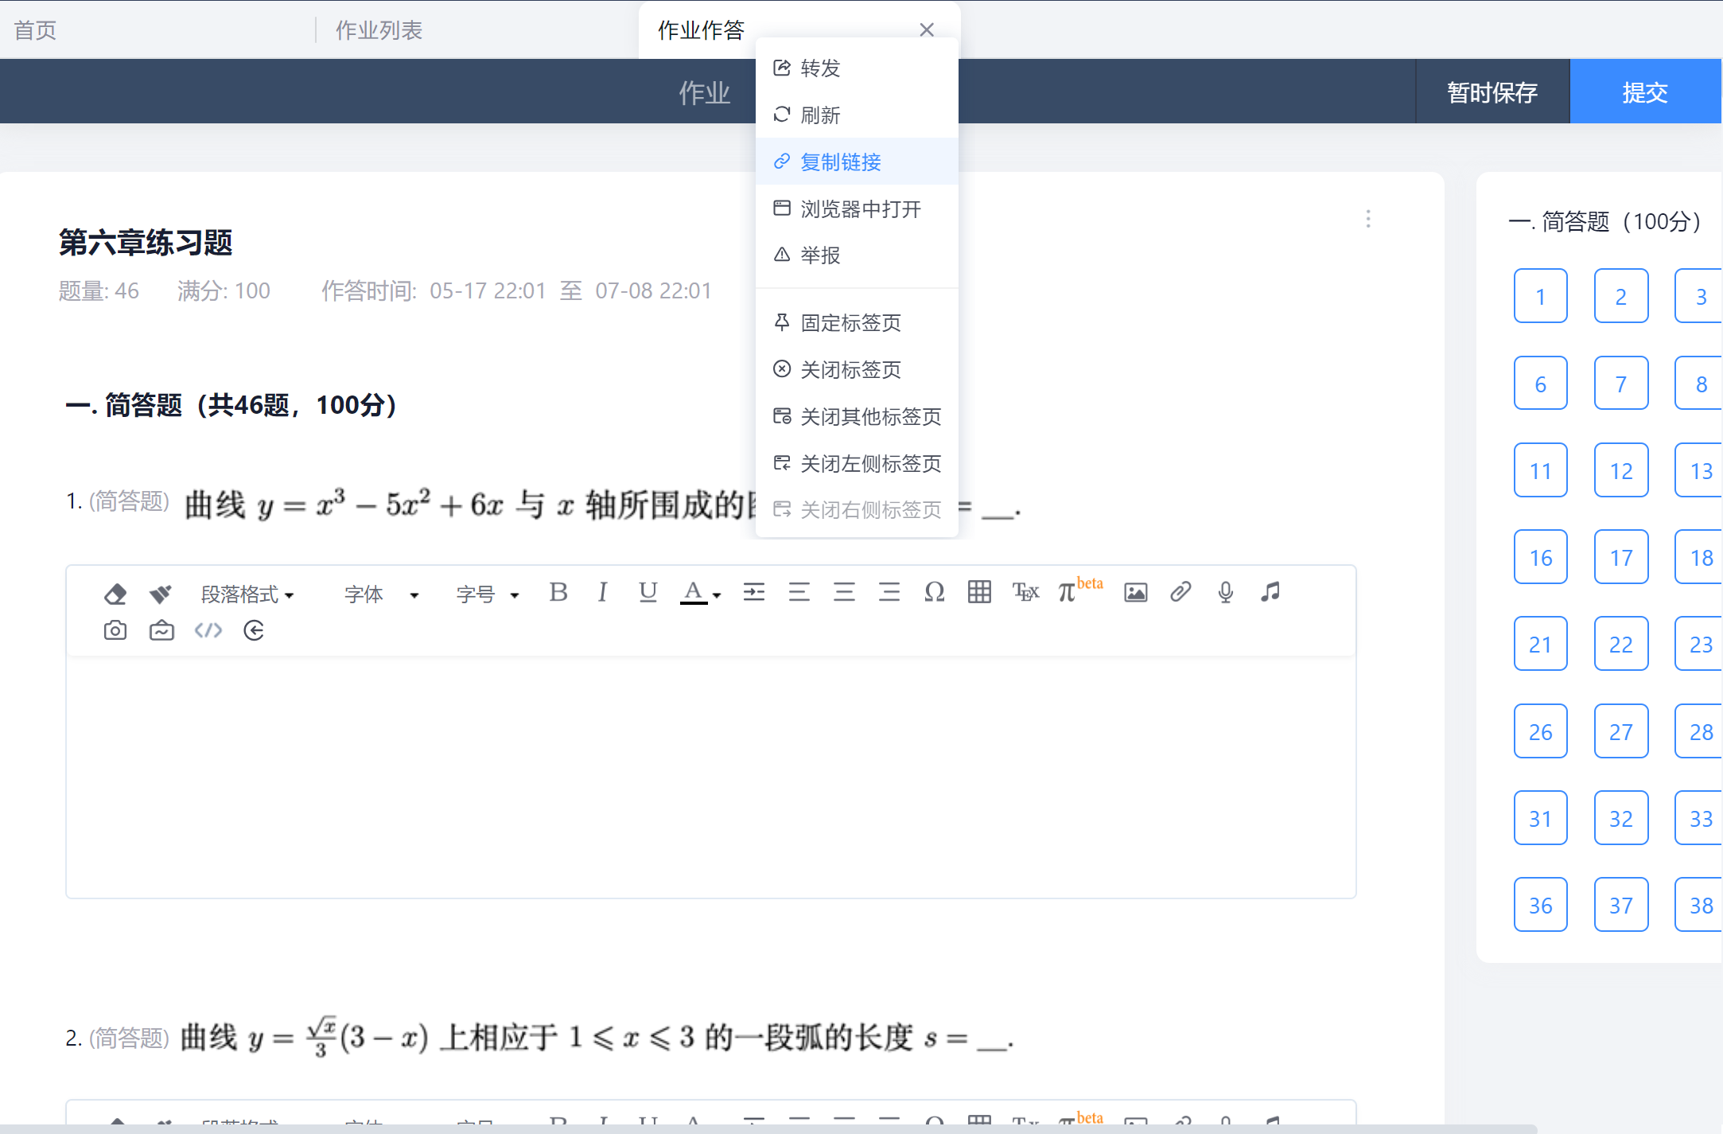Viewport: 1723px width, 1134px height.
Task: Open source code view icon
Action: point(208,631)
